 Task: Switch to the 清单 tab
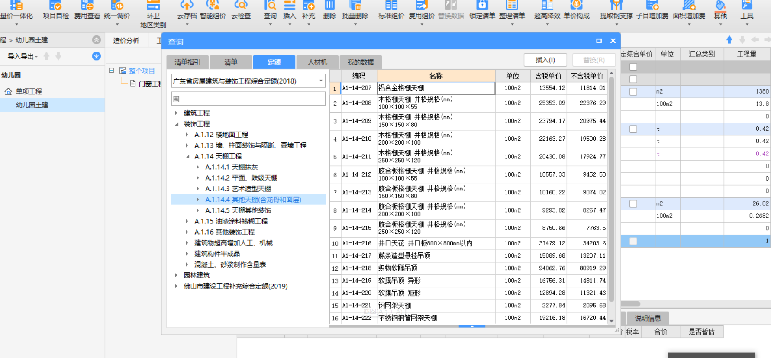tap(231, 62)
